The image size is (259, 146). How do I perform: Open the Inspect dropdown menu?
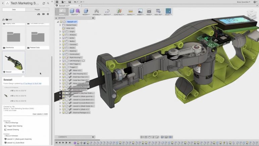[x=131, y=14]
